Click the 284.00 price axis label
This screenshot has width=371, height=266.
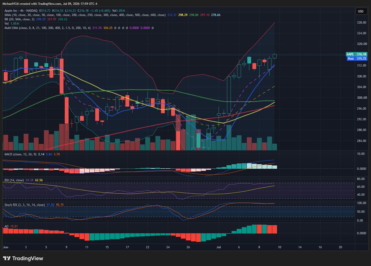[x=362, y=141]
